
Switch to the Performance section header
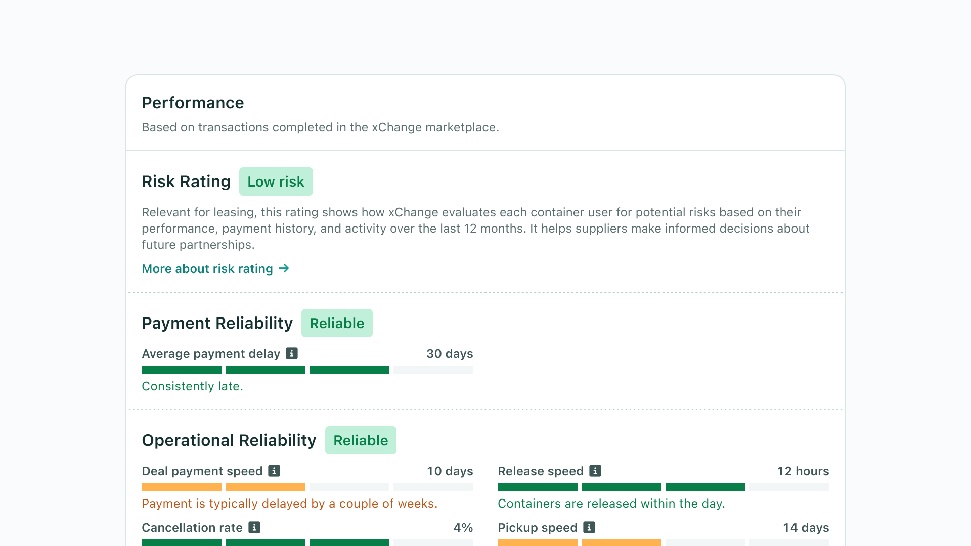pyautogui.click(x=193, y=103)
